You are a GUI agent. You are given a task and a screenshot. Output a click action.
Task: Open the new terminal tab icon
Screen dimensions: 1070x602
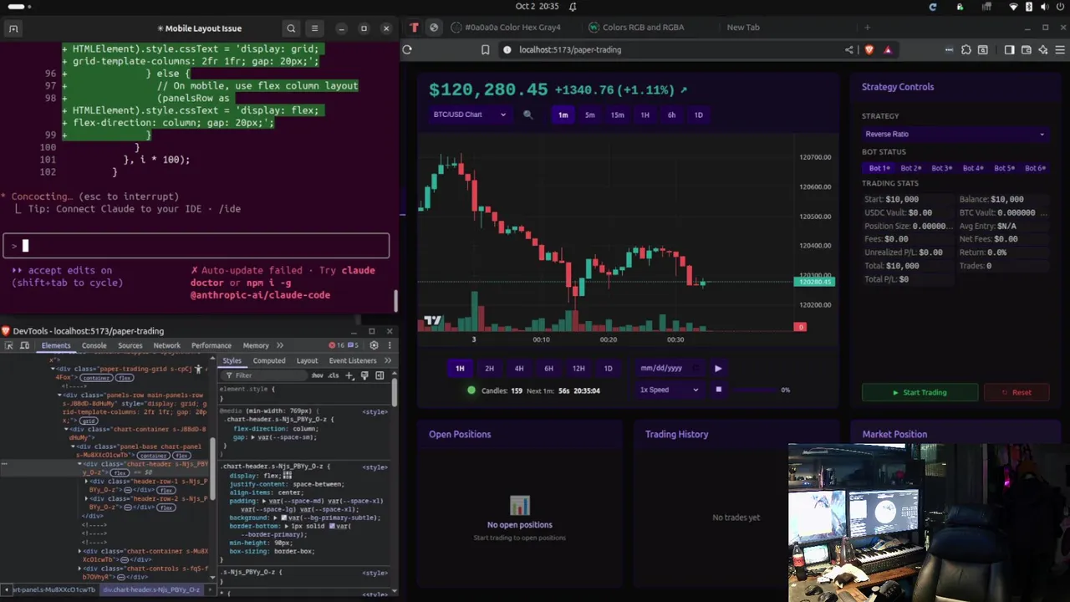tap(13, 28)
